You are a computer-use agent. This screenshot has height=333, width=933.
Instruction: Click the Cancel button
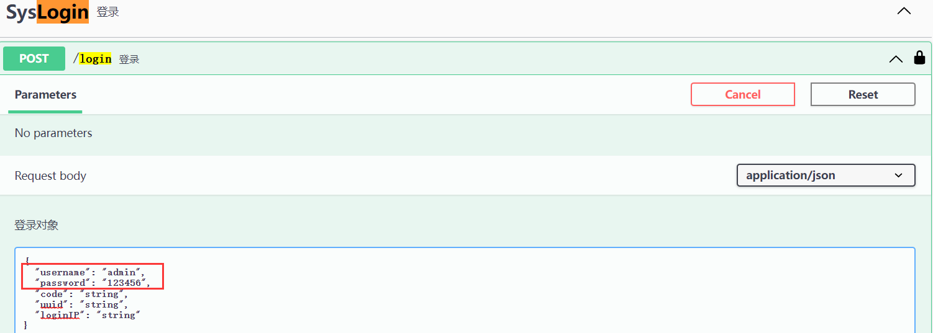tap(743, 94)
